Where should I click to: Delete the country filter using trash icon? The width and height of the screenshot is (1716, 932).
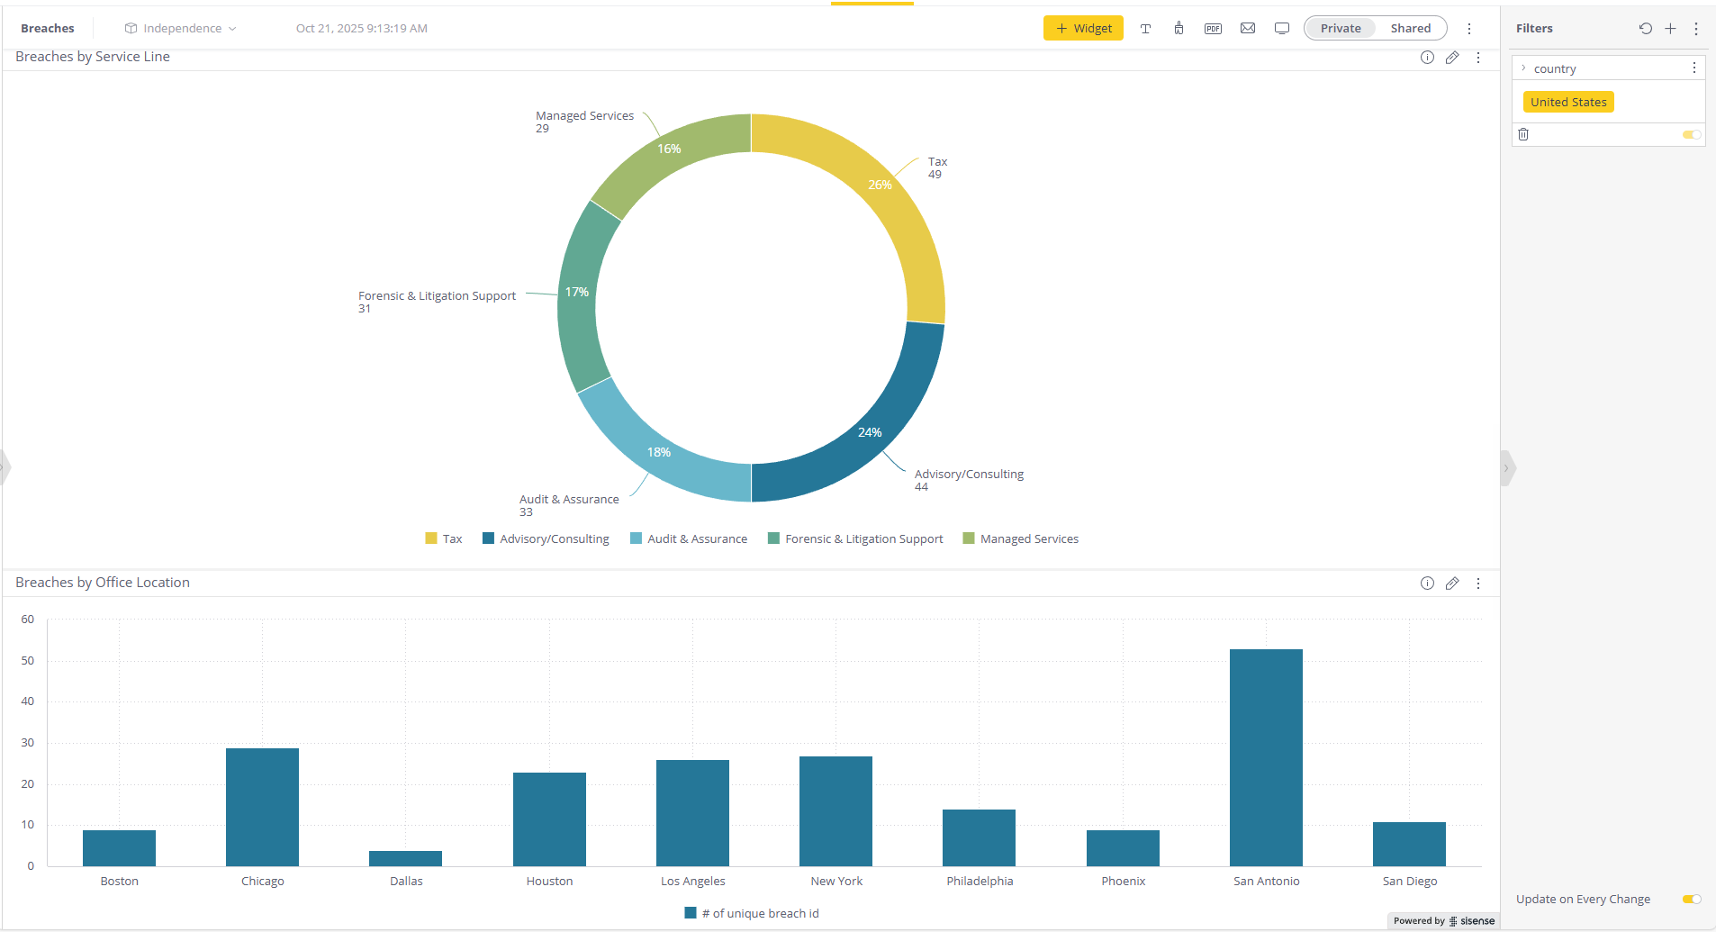click(1523, 134)
